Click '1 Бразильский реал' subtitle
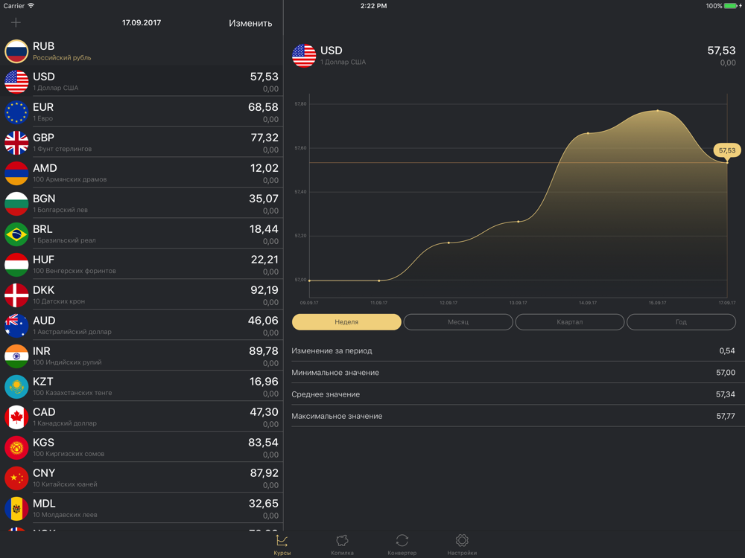The image size is (745, 558). pyautogui.click(x=64, y=240)
